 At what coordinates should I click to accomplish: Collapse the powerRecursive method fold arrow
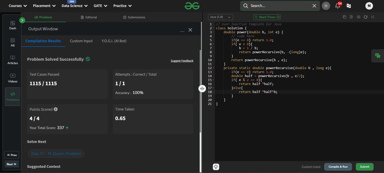point(213,68)
